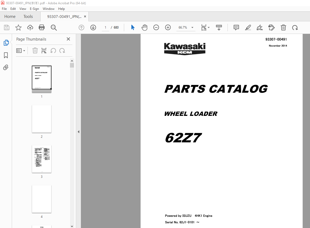Open the E-Sign menu
The image size is (310, 228).
[34, 9]
